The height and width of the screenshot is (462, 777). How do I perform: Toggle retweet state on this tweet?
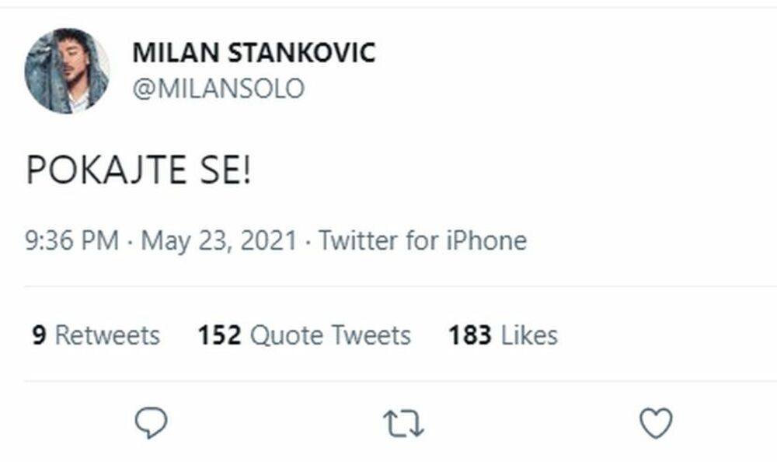pos(405,421)
